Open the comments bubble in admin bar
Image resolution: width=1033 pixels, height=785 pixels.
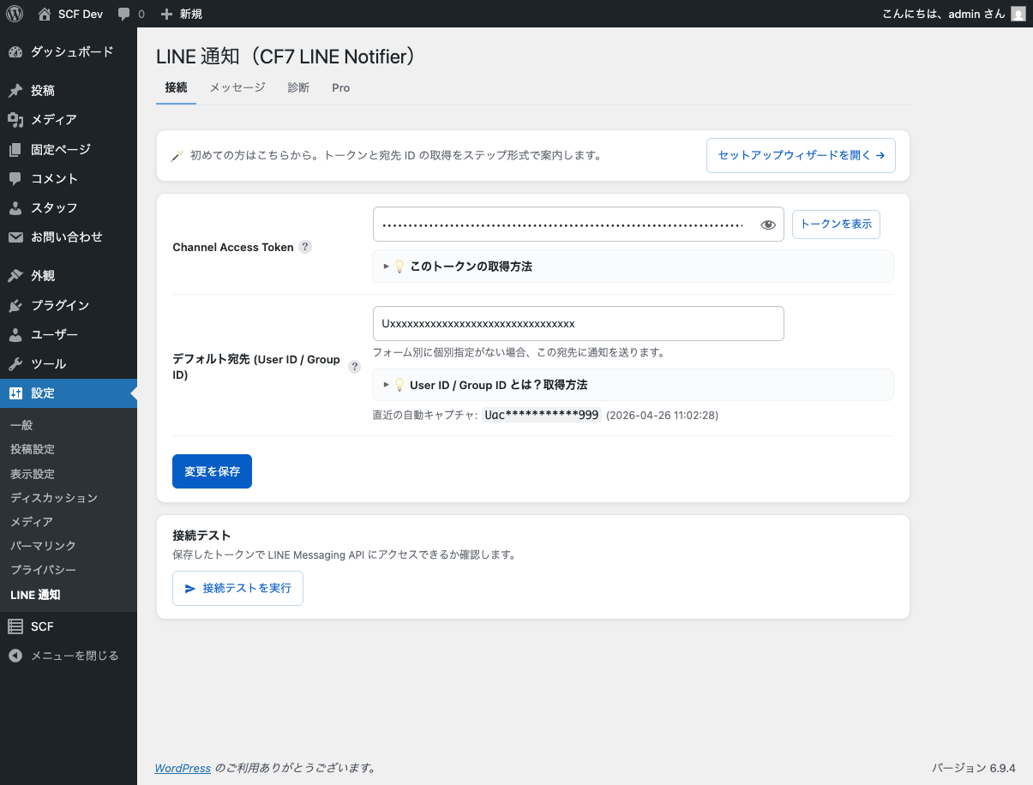(130, 14)
